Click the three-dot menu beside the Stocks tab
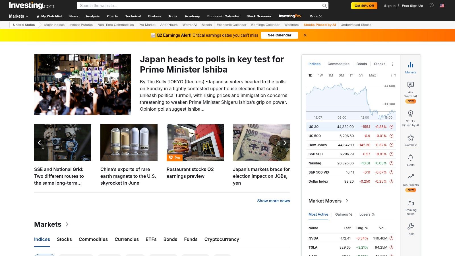This screenshot has height=256, width=455. [x=393, y=64]
